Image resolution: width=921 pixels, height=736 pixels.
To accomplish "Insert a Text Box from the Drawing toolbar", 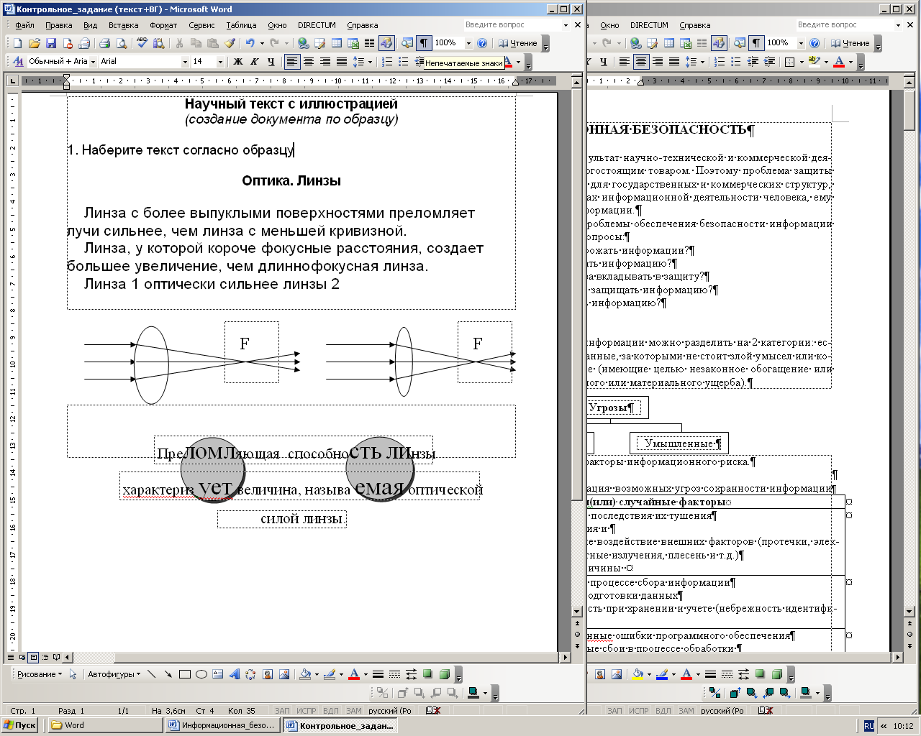I will pos(218,674).
